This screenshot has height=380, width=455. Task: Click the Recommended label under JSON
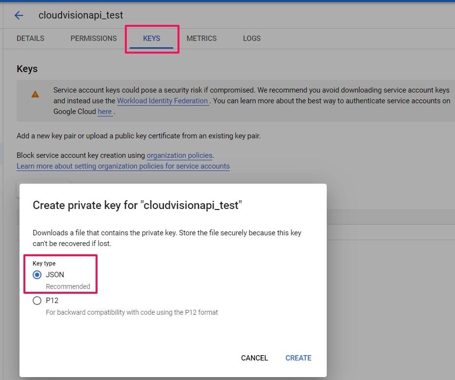click(x=68, y=286)
